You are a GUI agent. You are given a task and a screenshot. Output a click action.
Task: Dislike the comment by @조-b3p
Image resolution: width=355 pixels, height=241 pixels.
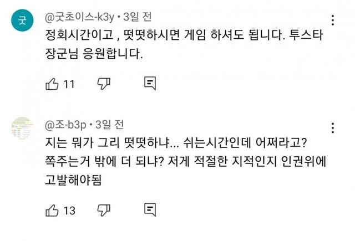point(103,210)
